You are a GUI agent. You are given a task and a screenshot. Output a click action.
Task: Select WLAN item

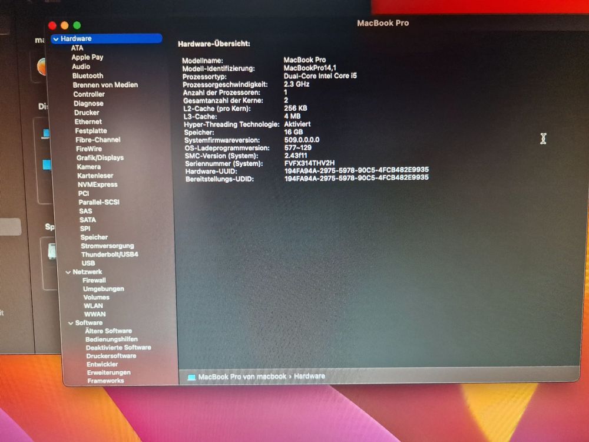[94, 306]
